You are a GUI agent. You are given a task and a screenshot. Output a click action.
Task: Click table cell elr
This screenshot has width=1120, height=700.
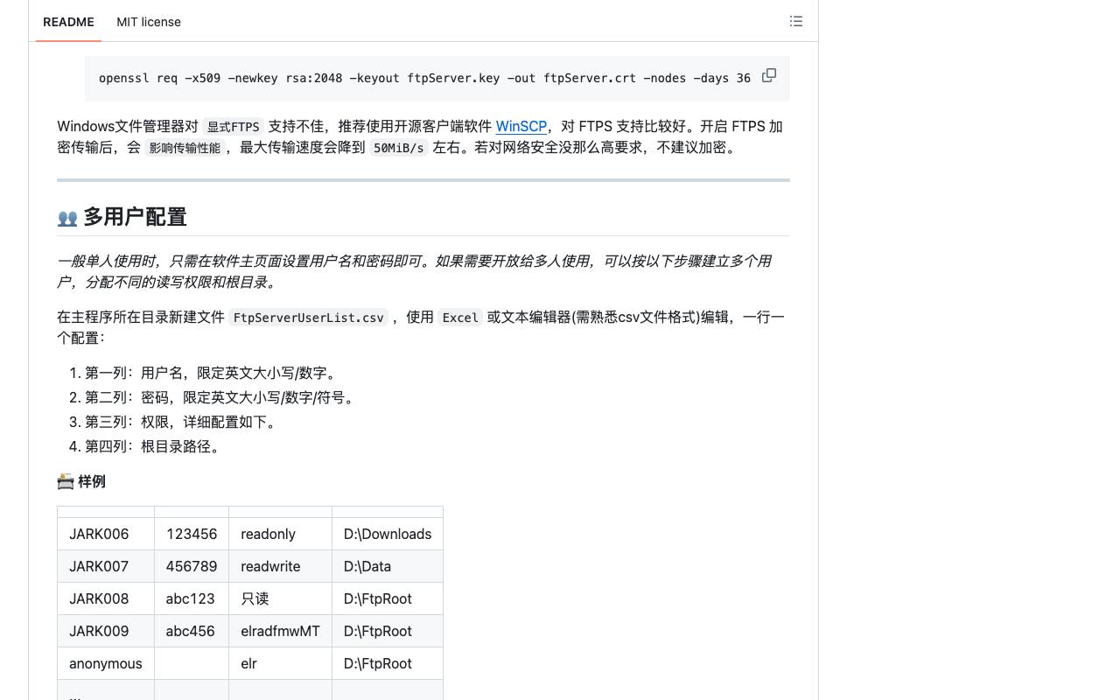pyautogui.click(x=280, y=663)
